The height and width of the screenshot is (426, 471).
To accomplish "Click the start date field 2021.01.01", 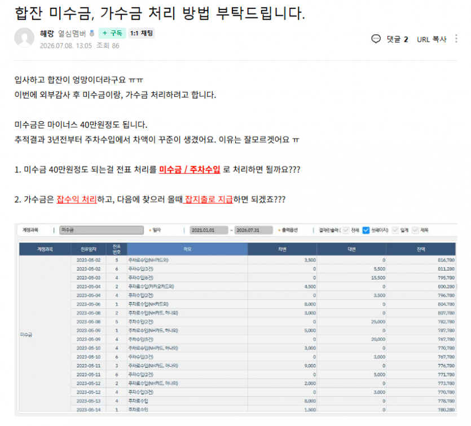I will click(209, 230).
